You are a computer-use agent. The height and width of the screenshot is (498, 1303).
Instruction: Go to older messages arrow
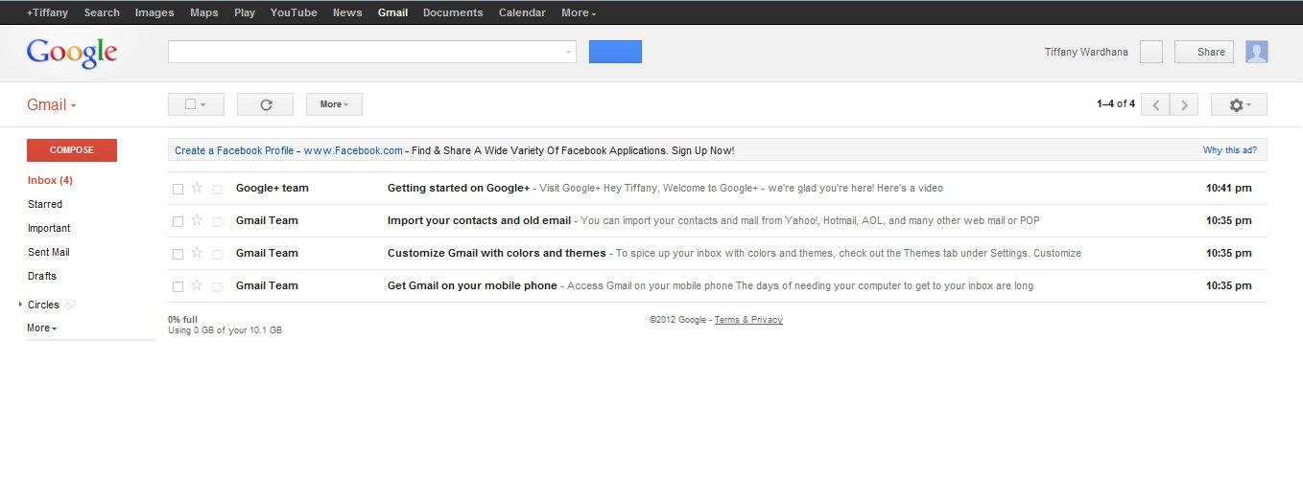pyautogui.click(x=1185, y=104)
